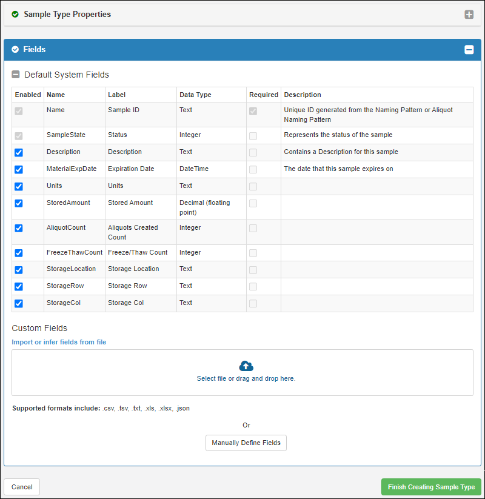Disable the Description field checkbox
Viewport: 485px width, 499px height.
[x=19, y=152]
